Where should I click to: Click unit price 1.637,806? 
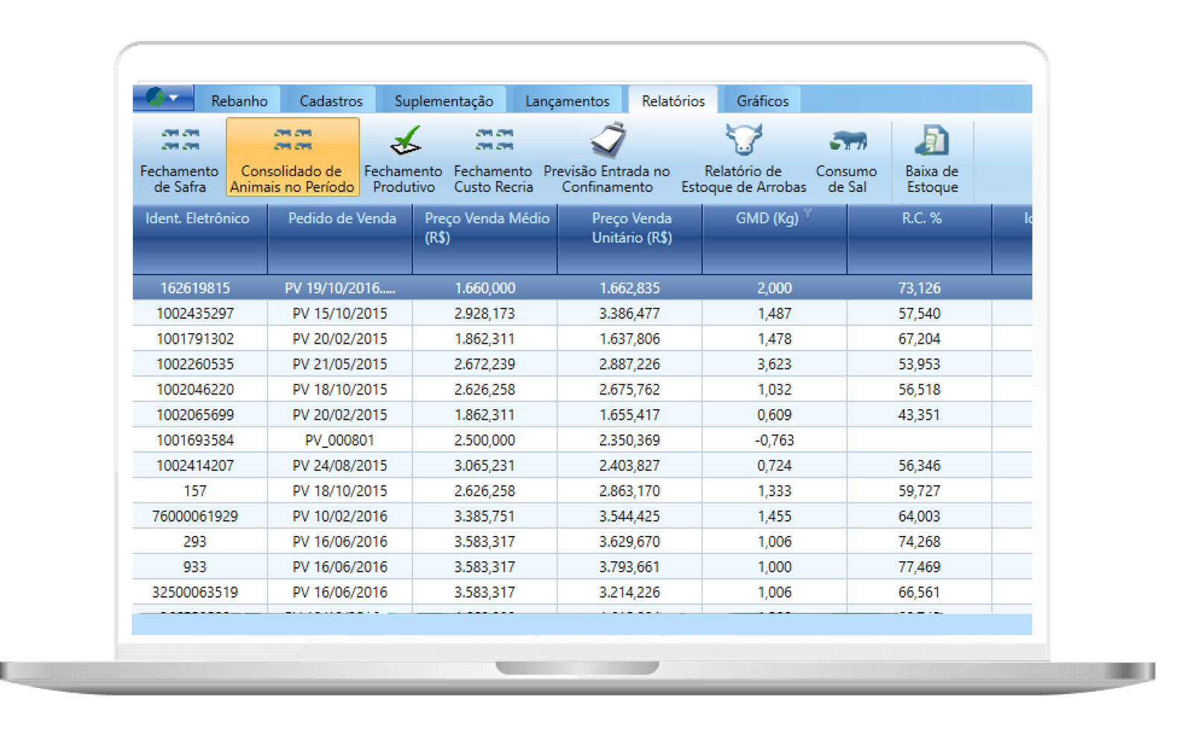click(629, 339)
